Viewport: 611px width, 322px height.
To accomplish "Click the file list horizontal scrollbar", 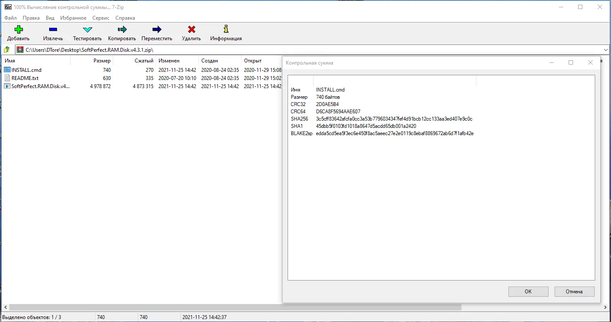I will tap(235, 307).
